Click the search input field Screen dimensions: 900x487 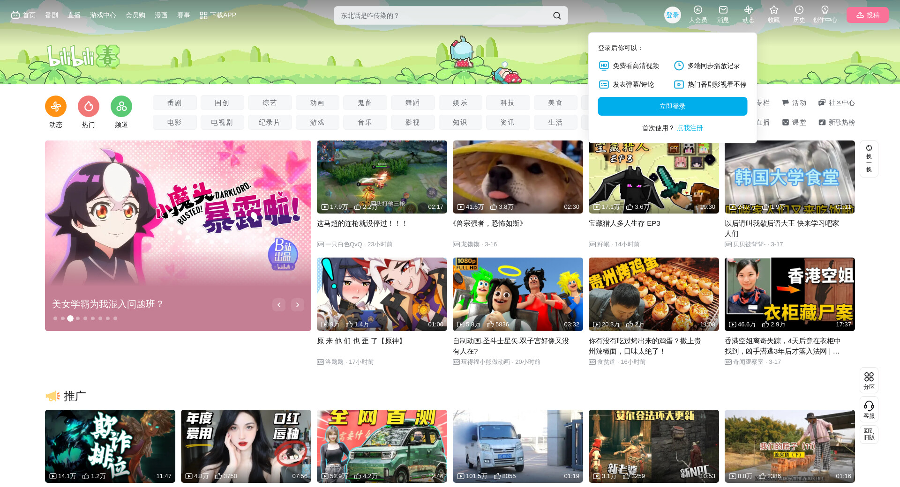click(x=443, y=15)
